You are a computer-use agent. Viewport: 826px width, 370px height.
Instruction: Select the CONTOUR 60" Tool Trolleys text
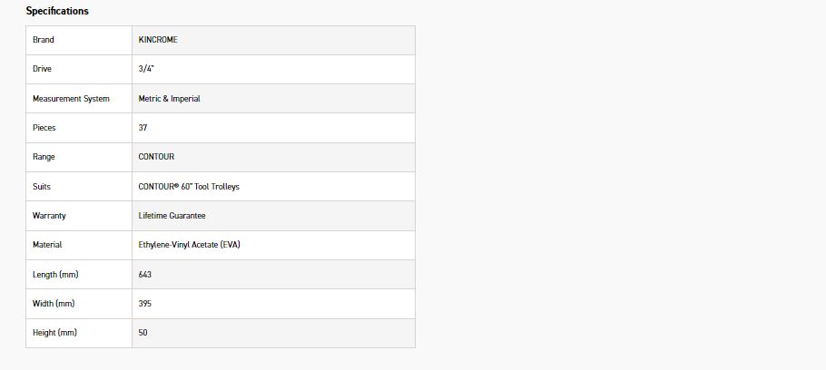[x=189, y=187]
